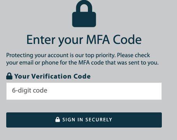Viewport: 177px width, 140px height.
Task: Click the 'Enter your MFA Code' heading
Action: pos(84,40)
